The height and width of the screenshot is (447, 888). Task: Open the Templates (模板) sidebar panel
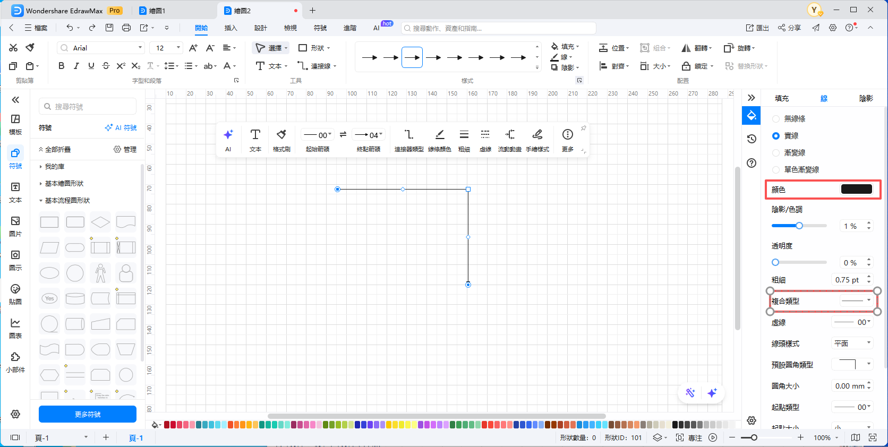15,124
